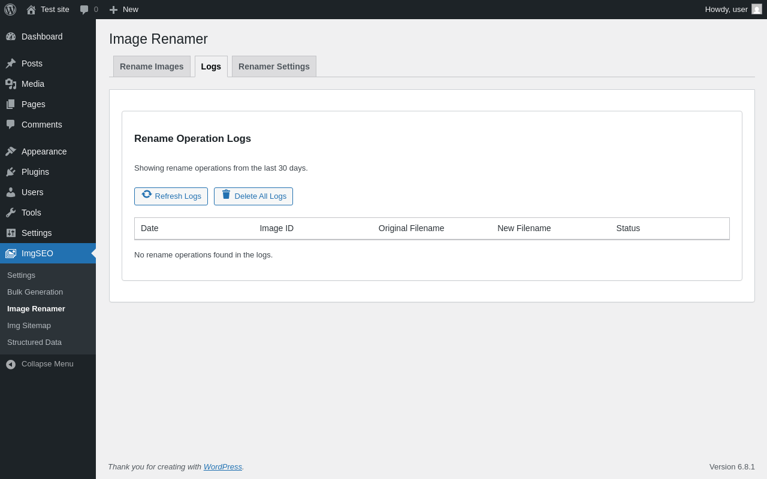Click the Original Filename column header
767x479 pixels.
point(412,228)
